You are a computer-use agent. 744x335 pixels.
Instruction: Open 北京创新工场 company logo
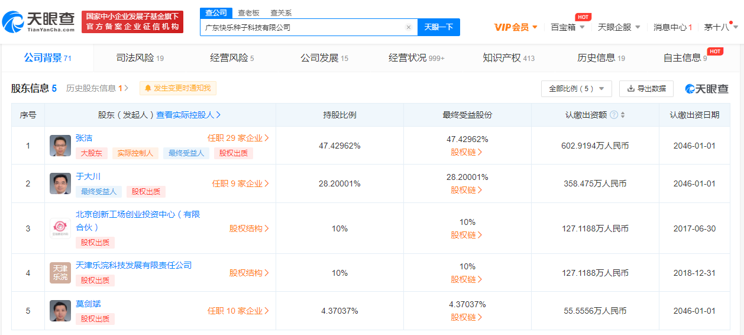coord(60,228)
